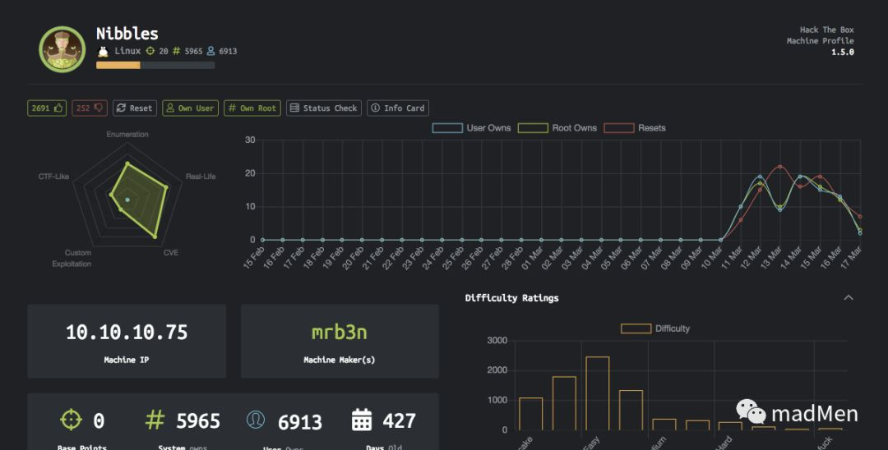Click the Nibbles machine title
Viewport: 888px width, 450px height.
point(127,34)
